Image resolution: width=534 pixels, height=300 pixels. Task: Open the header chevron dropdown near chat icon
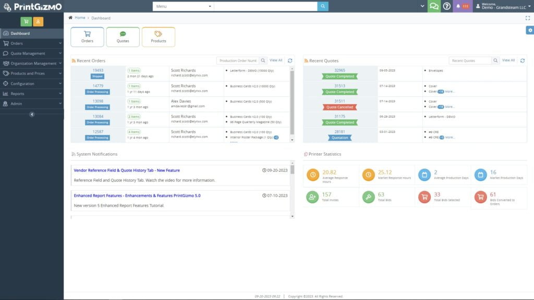click(x=422, y=6)
